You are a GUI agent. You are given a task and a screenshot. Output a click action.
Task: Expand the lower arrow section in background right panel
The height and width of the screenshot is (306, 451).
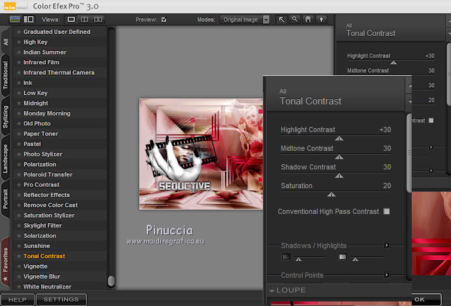point(431,171)
